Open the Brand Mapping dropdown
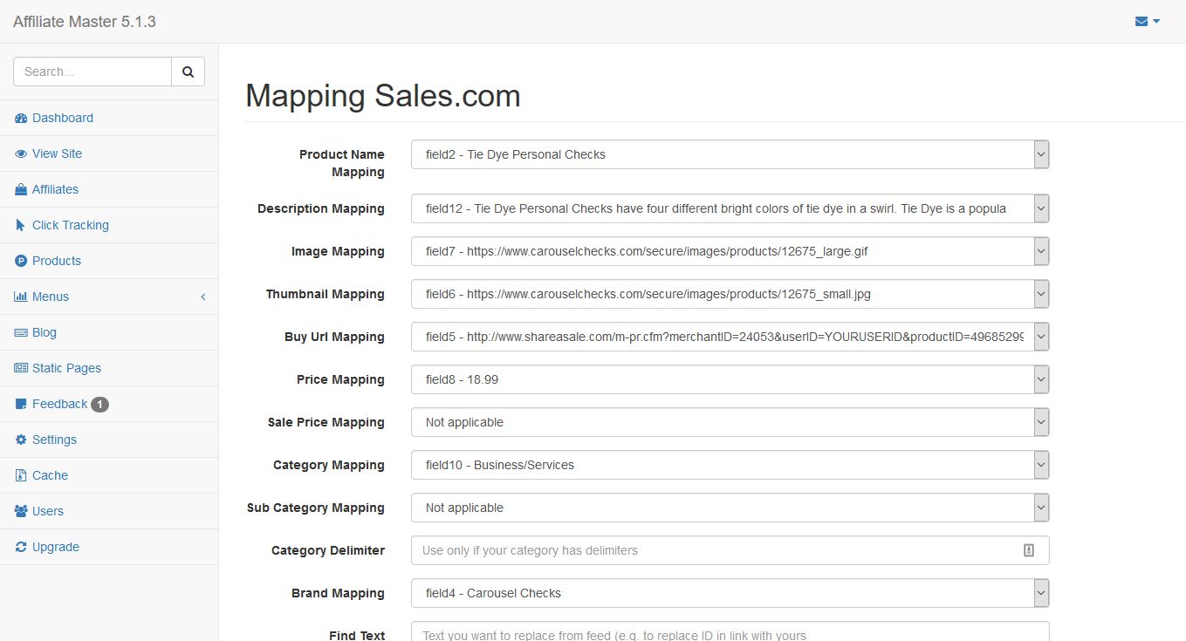 pyautogui.click(x=730, y=593)
